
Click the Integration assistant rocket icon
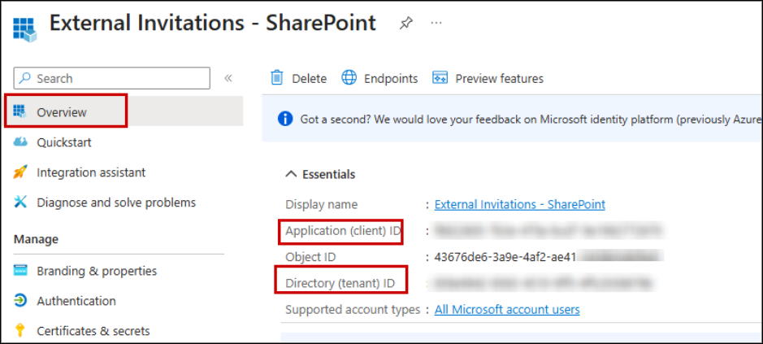pyautogui.click(x=20, y=172)
